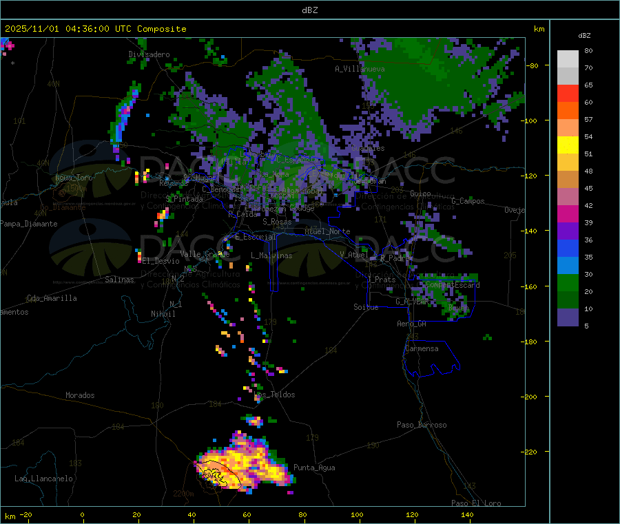Pick the bright green 20-30 dBZ legend swatch

pyautogui.click(x=568, y=283)
